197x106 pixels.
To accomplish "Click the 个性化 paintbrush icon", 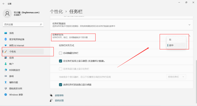I will click(6, 51).
